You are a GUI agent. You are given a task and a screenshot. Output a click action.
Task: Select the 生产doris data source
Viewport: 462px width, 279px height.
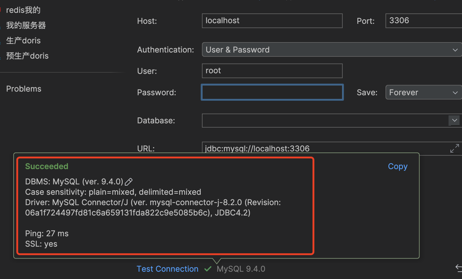pyautogui.click(x=23, y=41)
